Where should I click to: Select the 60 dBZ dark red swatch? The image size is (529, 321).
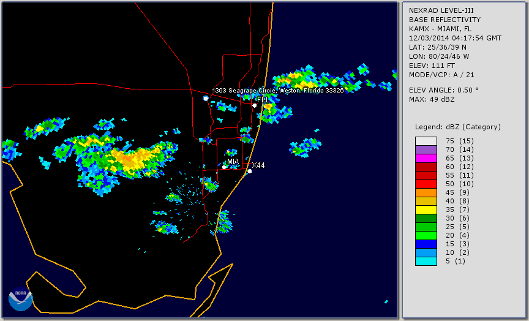(x=426, y=167)
